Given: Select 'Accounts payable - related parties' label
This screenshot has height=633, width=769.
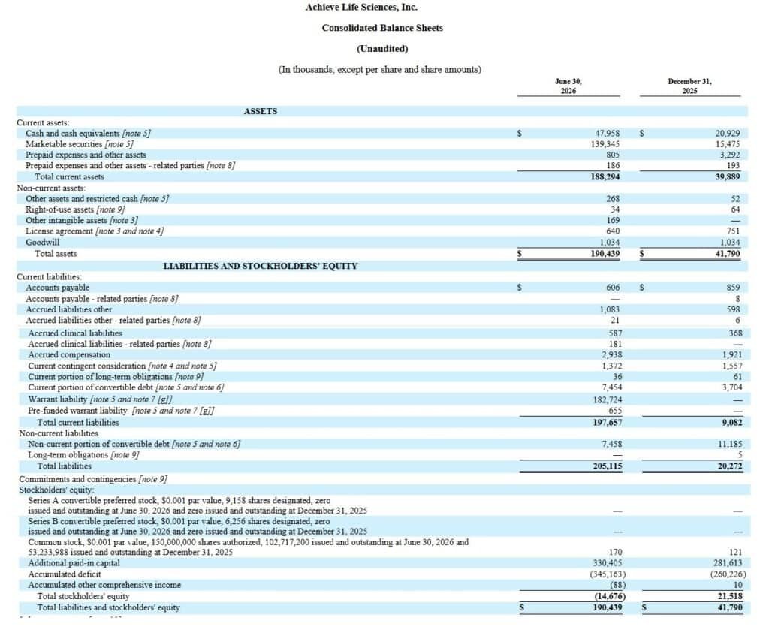Looking at the screenshot, I should coord(102,299).
